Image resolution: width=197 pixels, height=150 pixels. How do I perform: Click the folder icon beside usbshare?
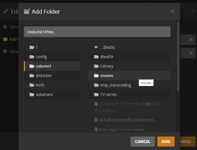tap(32, 95)
